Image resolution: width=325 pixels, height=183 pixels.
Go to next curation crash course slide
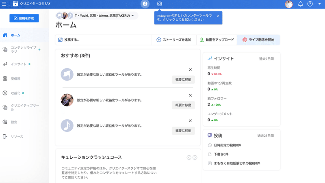coord(195,157)
